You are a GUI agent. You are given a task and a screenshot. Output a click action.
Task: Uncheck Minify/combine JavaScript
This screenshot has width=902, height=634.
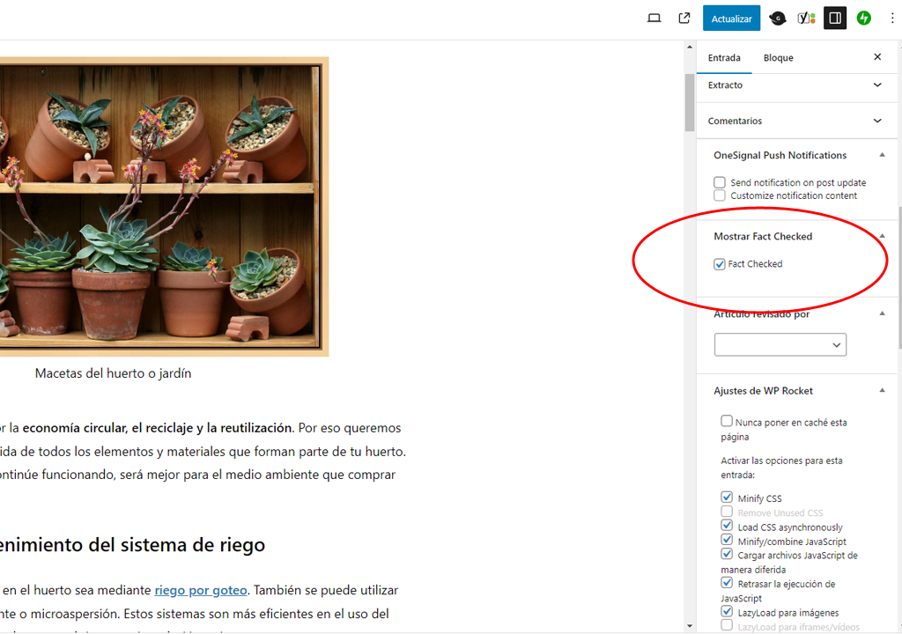(727, 541)
